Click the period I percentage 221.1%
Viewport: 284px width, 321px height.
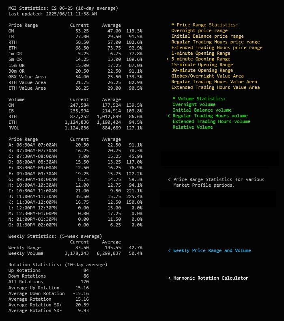tap(134, 191)
